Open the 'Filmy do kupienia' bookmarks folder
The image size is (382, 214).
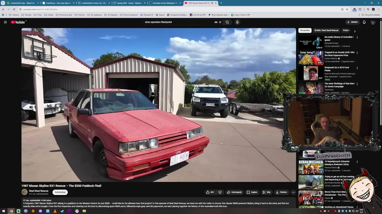click(129, 15)
